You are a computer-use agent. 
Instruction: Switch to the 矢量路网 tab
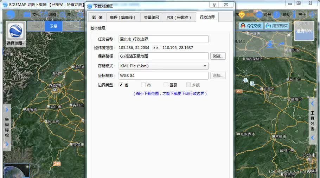(x=151, y=18)
